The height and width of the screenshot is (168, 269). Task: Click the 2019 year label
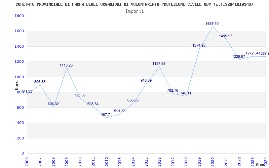click(199, 162)
